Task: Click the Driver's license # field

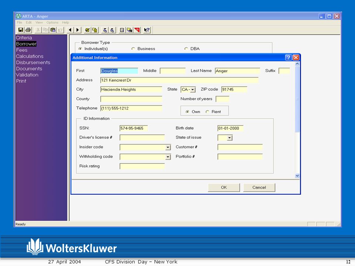Action: click(x=142, y=137)
